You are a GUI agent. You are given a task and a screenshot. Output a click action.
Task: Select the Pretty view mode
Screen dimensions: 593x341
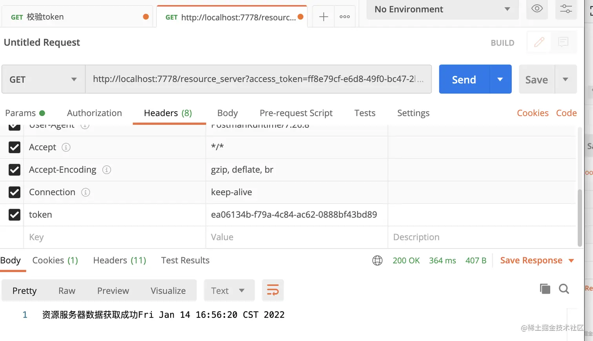click(24, 290)
